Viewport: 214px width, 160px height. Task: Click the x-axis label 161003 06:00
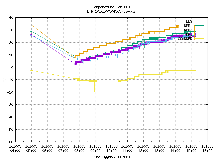(47, 149)
